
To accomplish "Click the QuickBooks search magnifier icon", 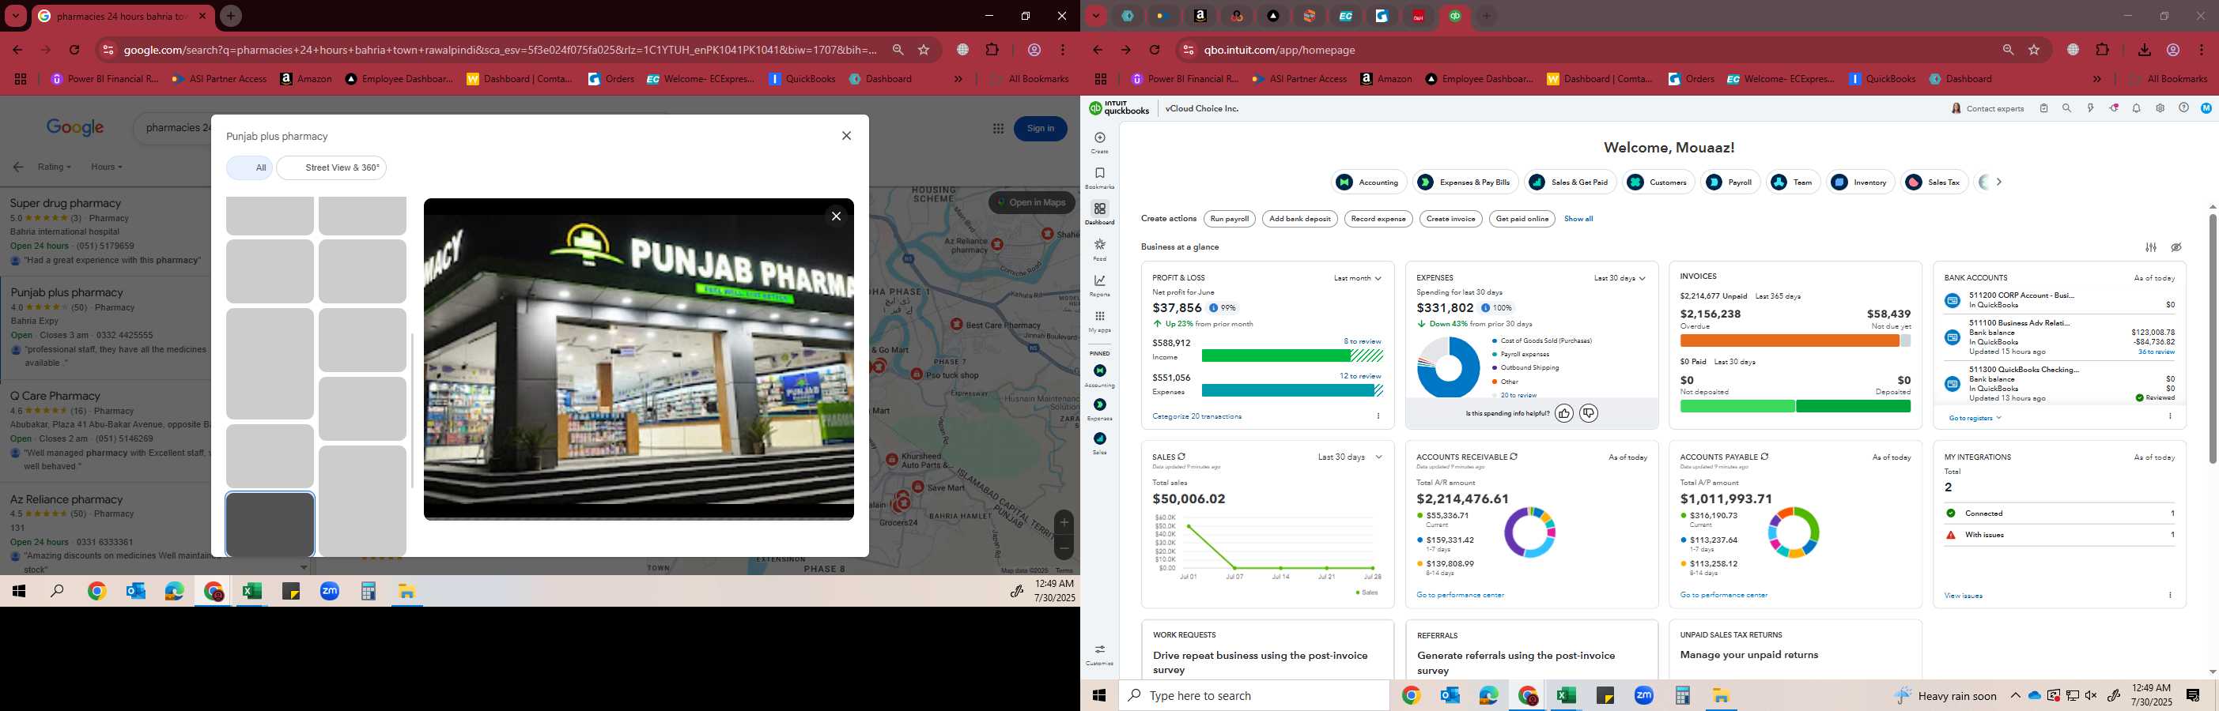I will point(2066,108).
